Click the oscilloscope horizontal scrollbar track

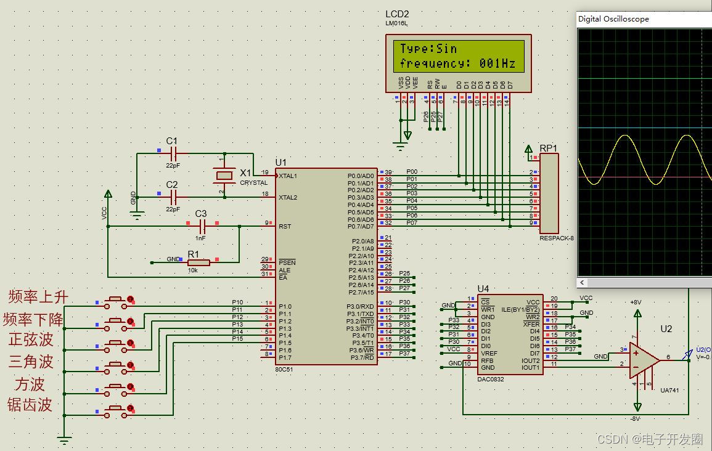click(649, 282)
